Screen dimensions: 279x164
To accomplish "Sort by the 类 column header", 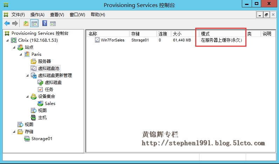I will pyautogui.click(x=253, y=34).
